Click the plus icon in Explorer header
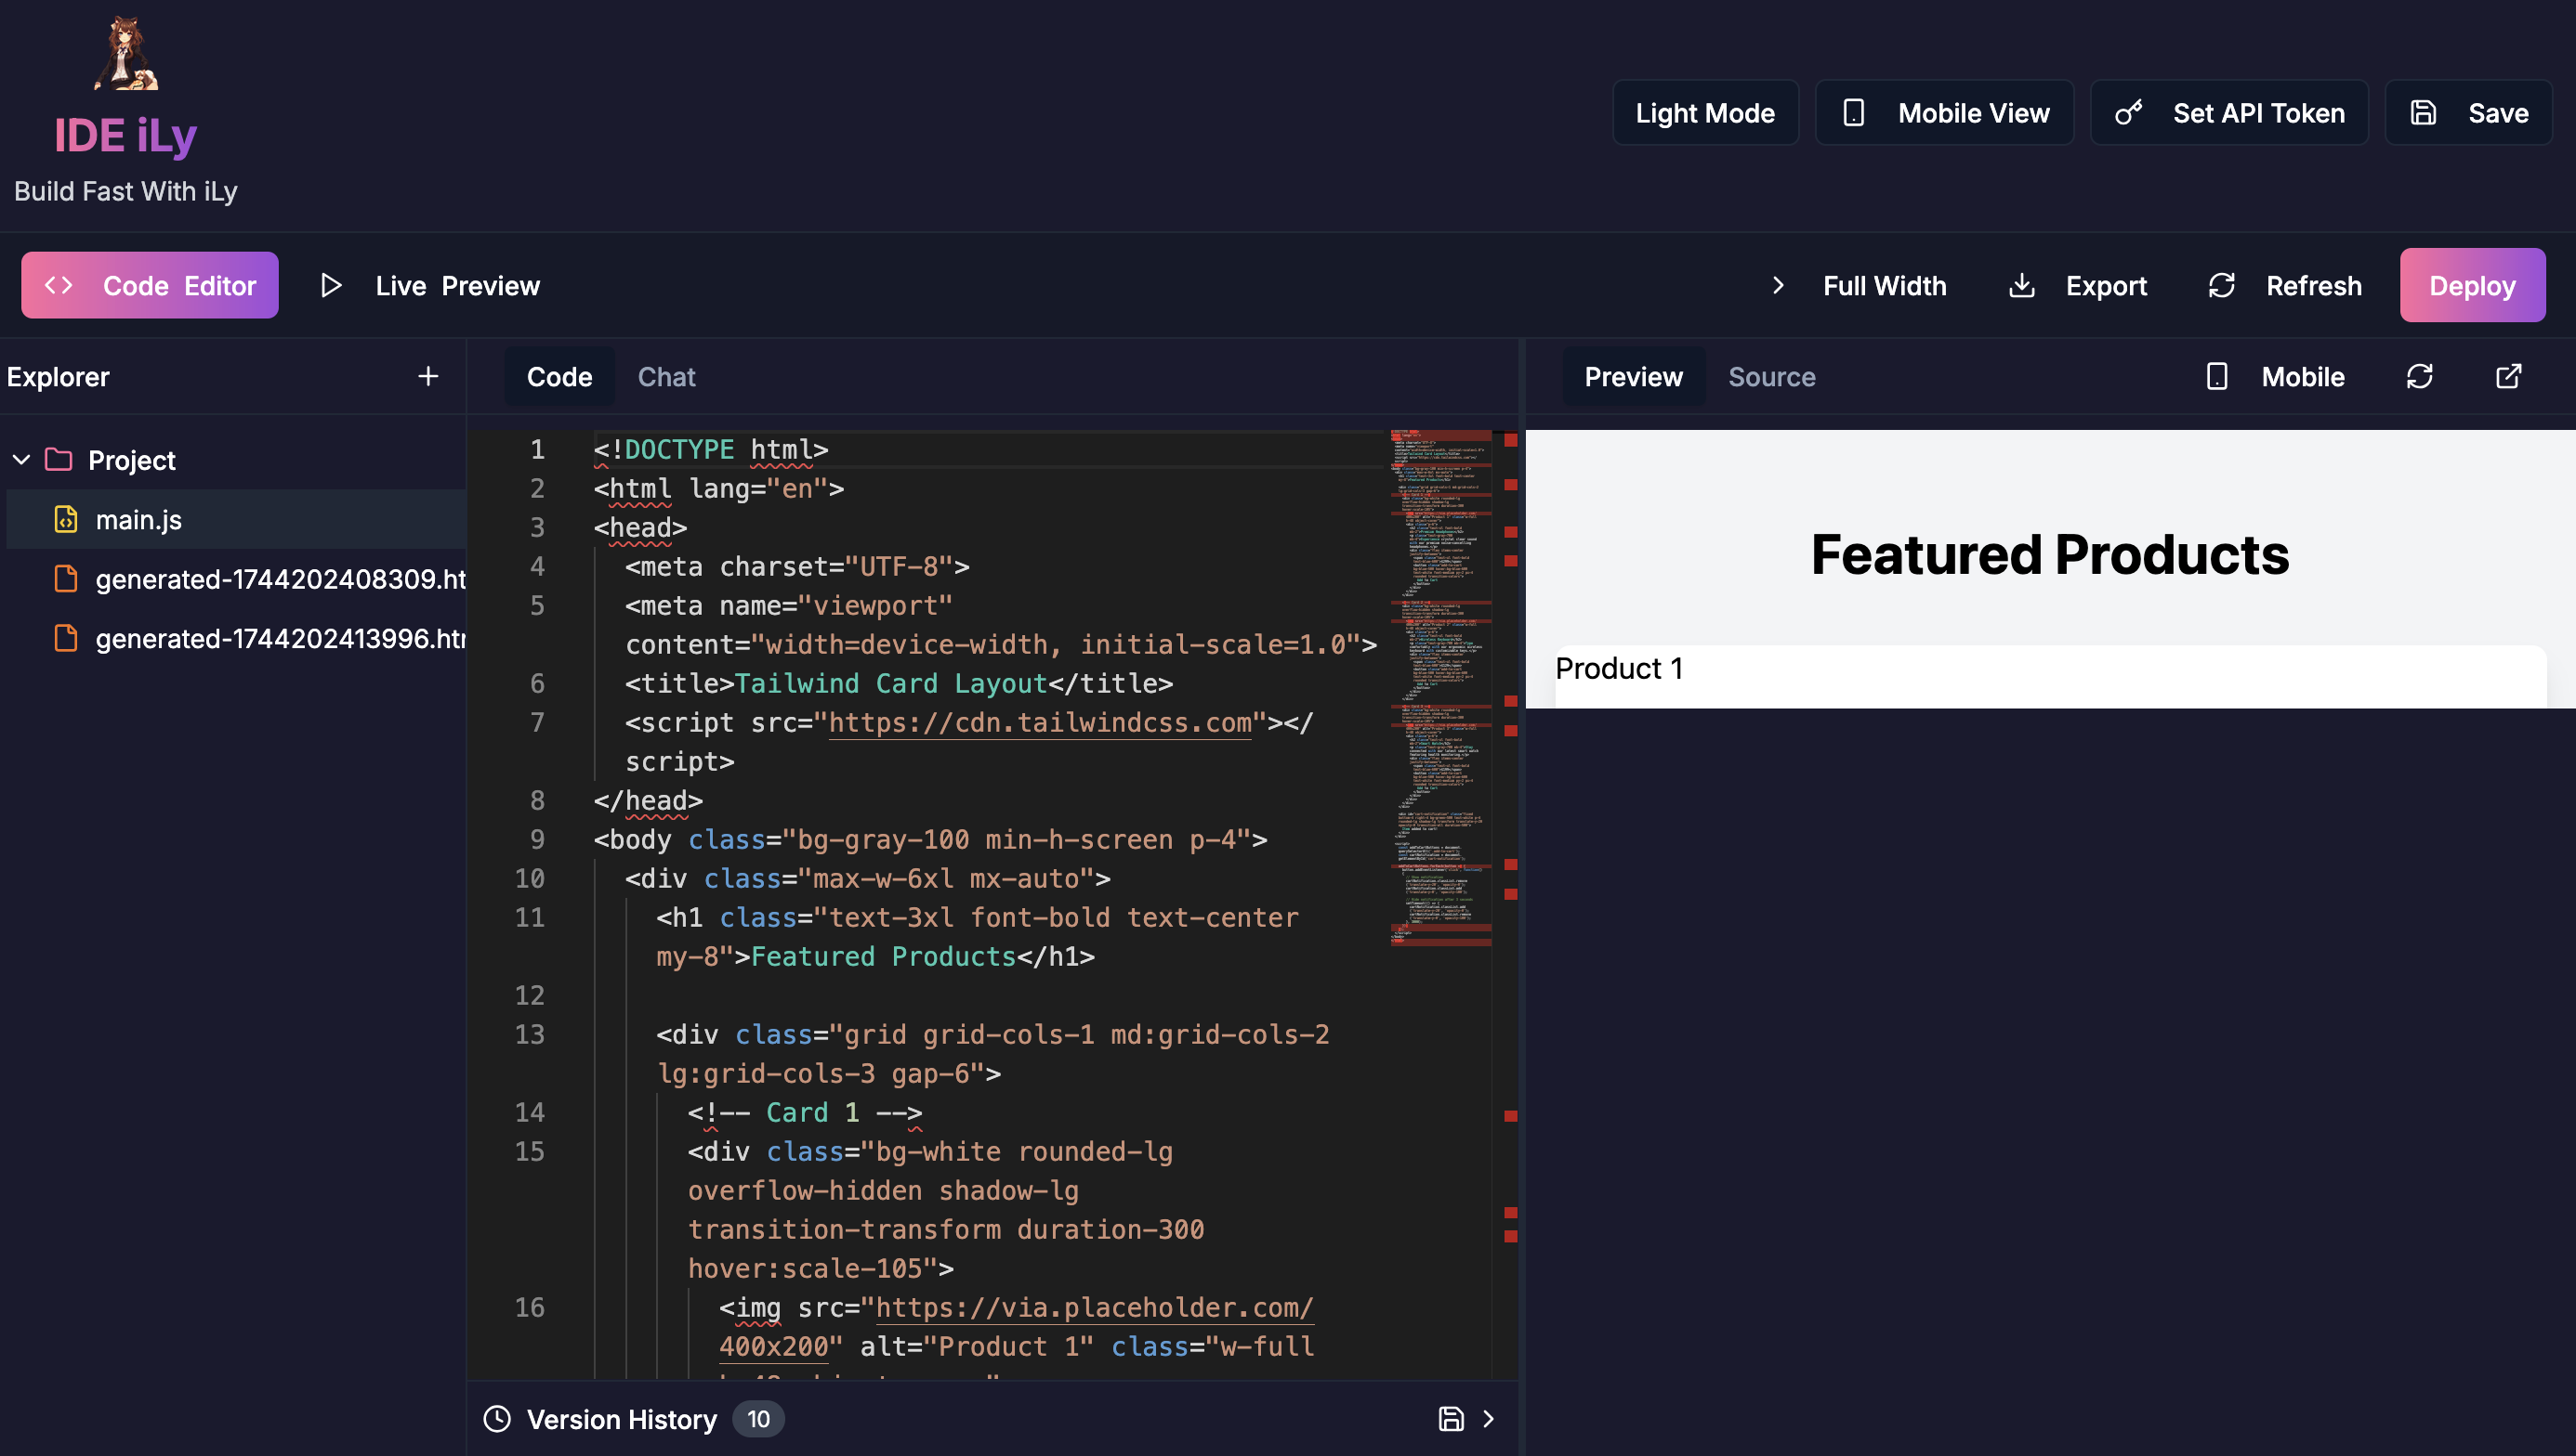2576x1456 pixels. pos(427,376)
